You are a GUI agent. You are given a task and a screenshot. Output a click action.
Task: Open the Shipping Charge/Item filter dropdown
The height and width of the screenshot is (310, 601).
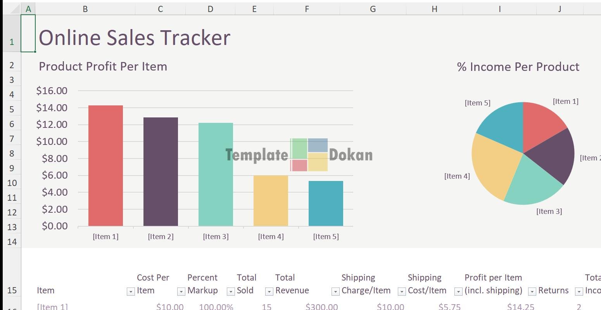coord(402,291)
